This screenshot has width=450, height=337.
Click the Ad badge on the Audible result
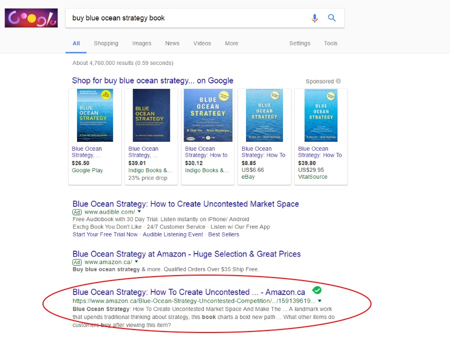coord(77,212)
